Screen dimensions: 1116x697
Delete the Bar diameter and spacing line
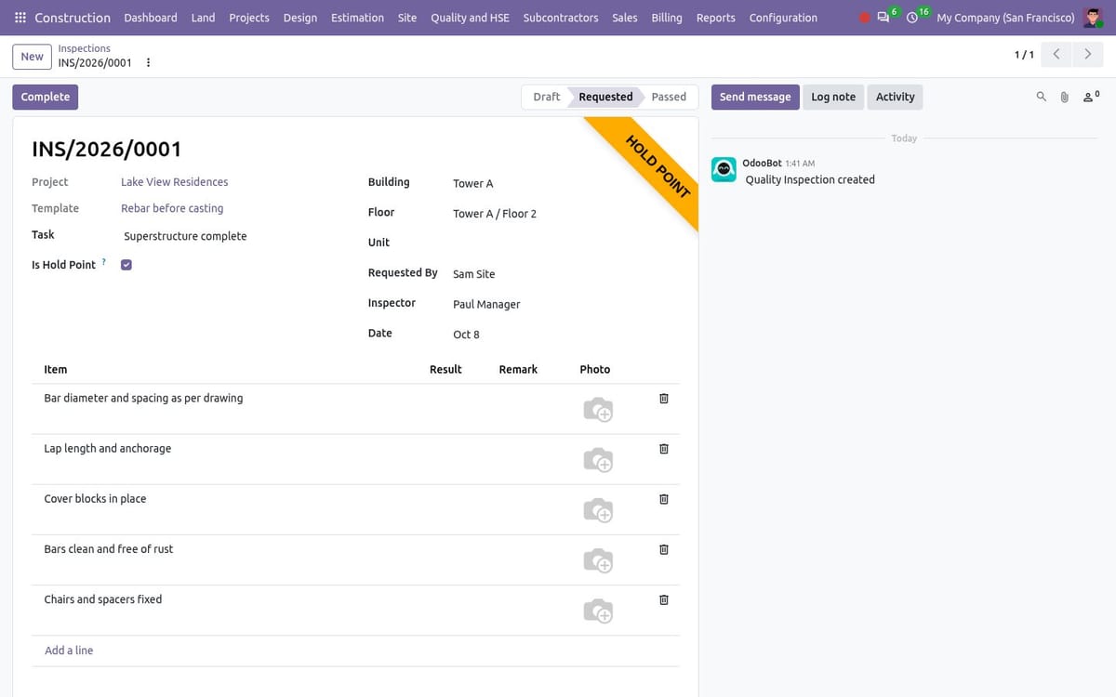(664, 399)
